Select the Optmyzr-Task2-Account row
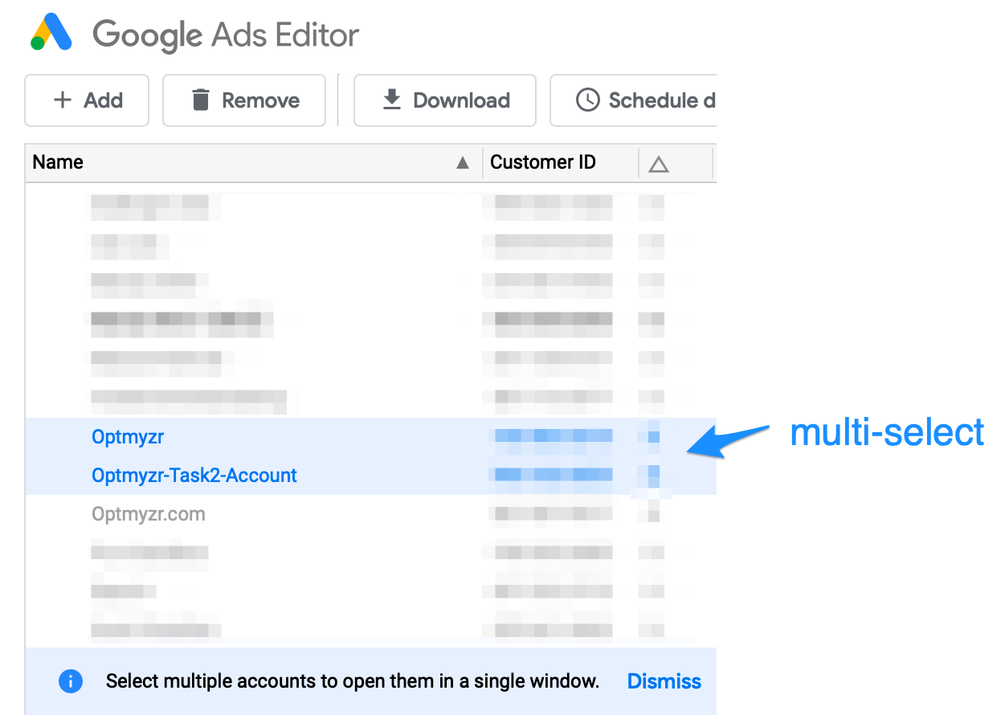Viewport: 1001px width, 715px height. pyautogui.click(x=370, y=476)
